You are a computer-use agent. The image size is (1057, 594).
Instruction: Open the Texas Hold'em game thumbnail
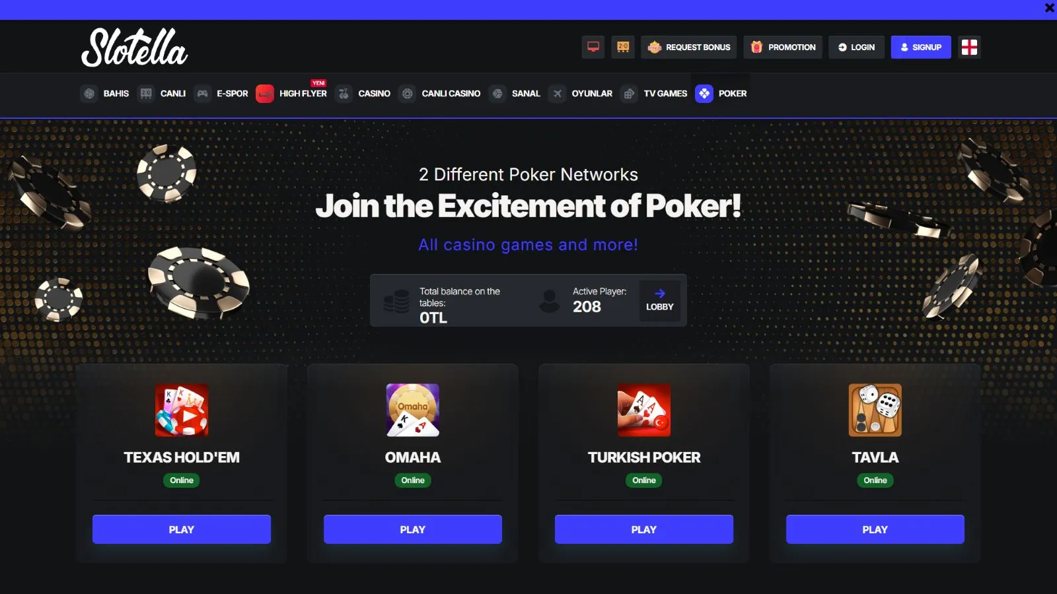182,410
